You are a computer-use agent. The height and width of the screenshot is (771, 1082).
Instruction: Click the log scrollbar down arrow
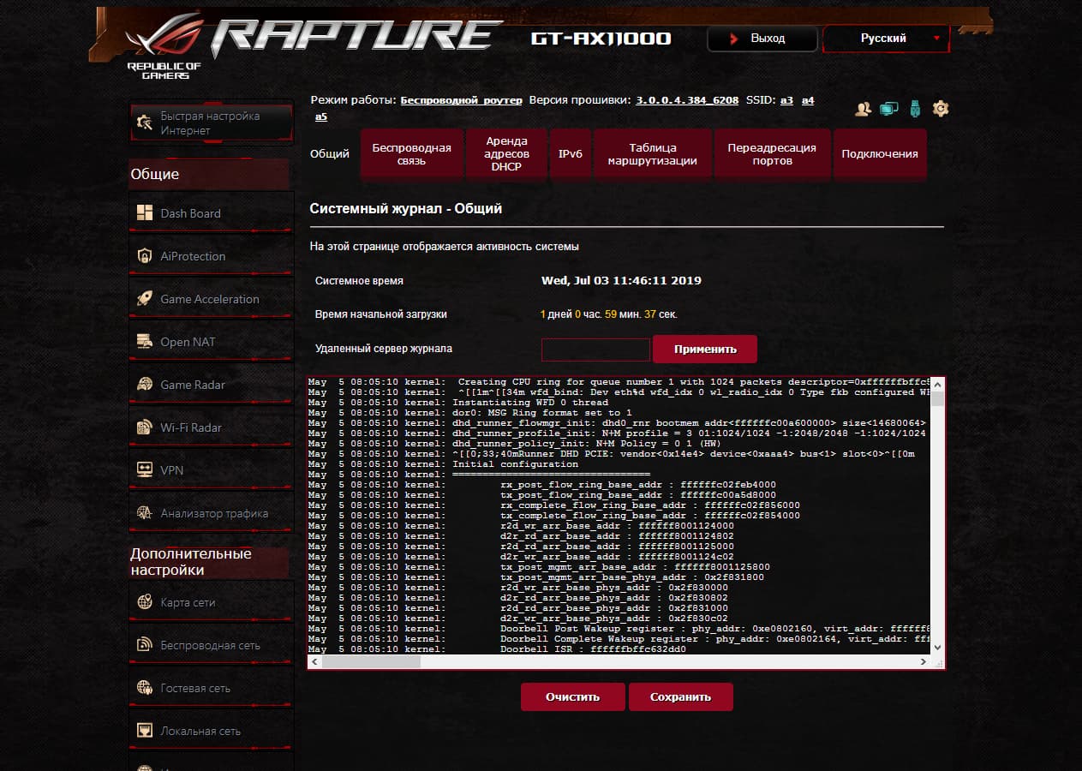click(x=937, y=648)
